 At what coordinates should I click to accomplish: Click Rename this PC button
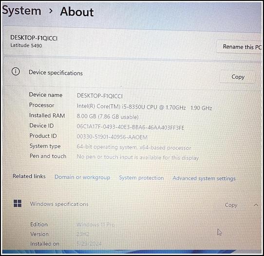click(240, 47)
